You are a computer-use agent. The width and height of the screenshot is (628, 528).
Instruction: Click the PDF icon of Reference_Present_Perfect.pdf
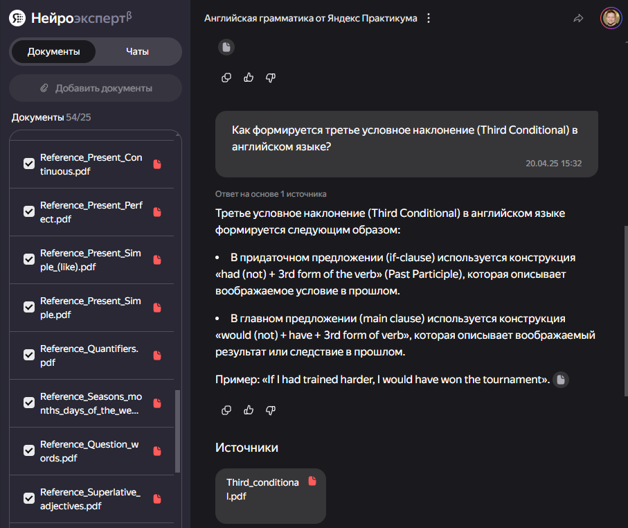(x=157, y=211)
